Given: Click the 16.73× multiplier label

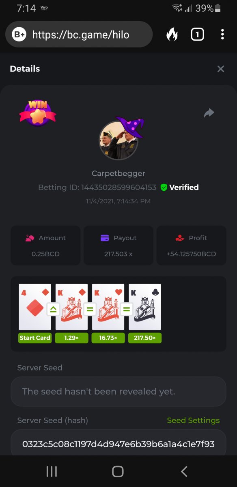Looking at the screenshot, I should pos(108,338).
